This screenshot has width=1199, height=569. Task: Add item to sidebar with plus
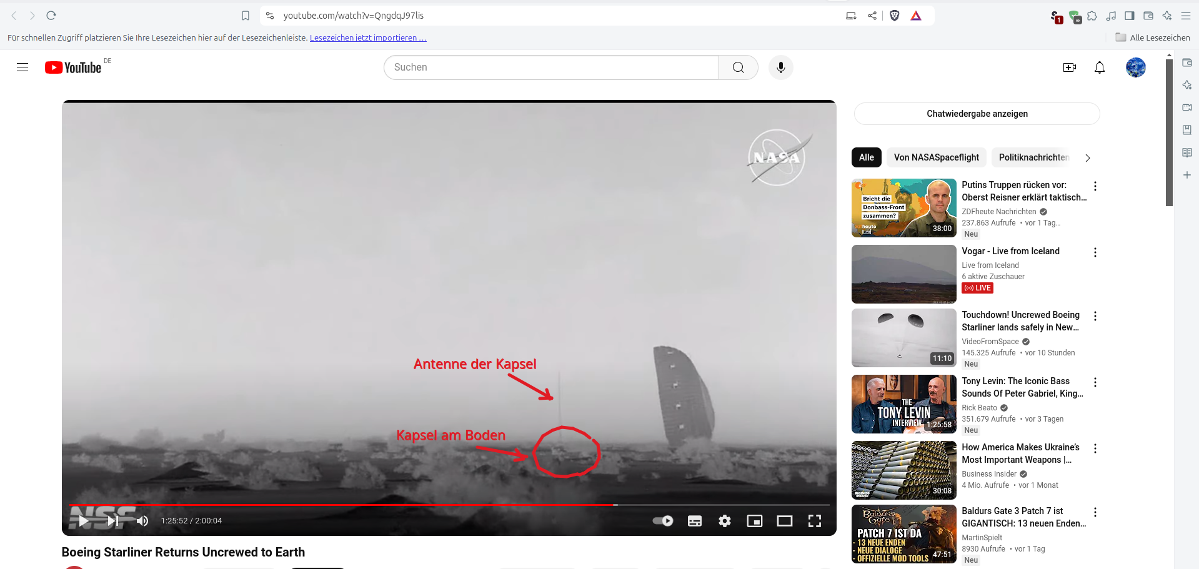(1187, 175)
